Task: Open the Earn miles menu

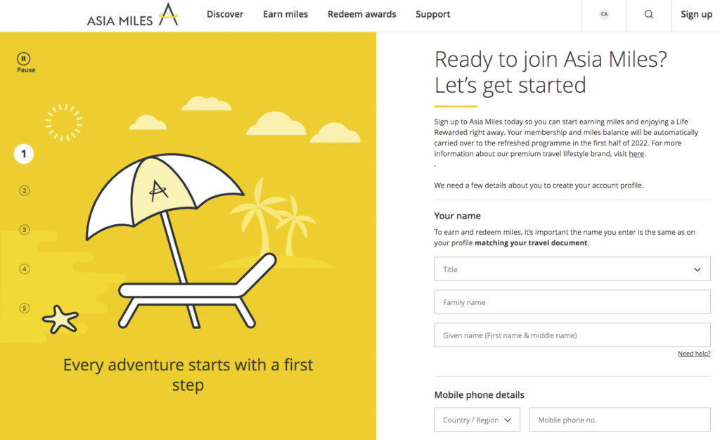Action: coord(285,14)
